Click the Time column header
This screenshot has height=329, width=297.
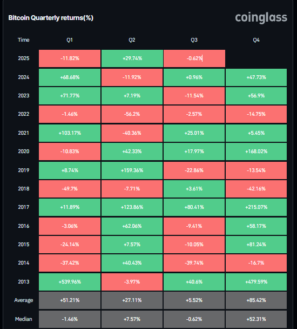[23, 40]
